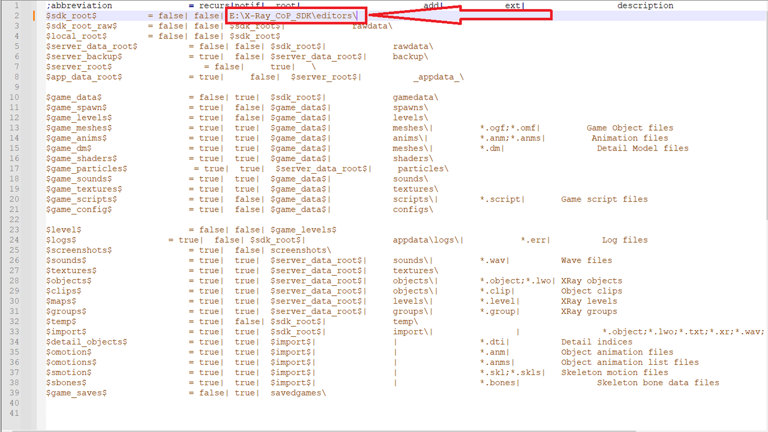768x432 pixels.
Task: Click $game_data$ at the start of line 10
Action: pos(74,97)
